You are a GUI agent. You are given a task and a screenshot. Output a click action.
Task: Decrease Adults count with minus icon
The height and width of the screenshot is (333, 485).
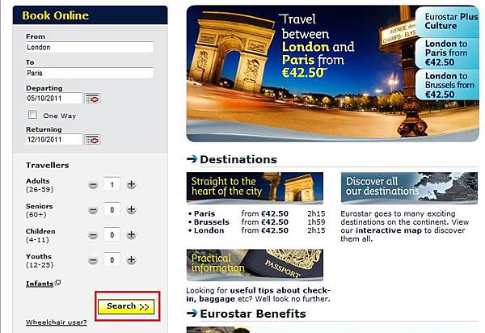click(93, 185)
